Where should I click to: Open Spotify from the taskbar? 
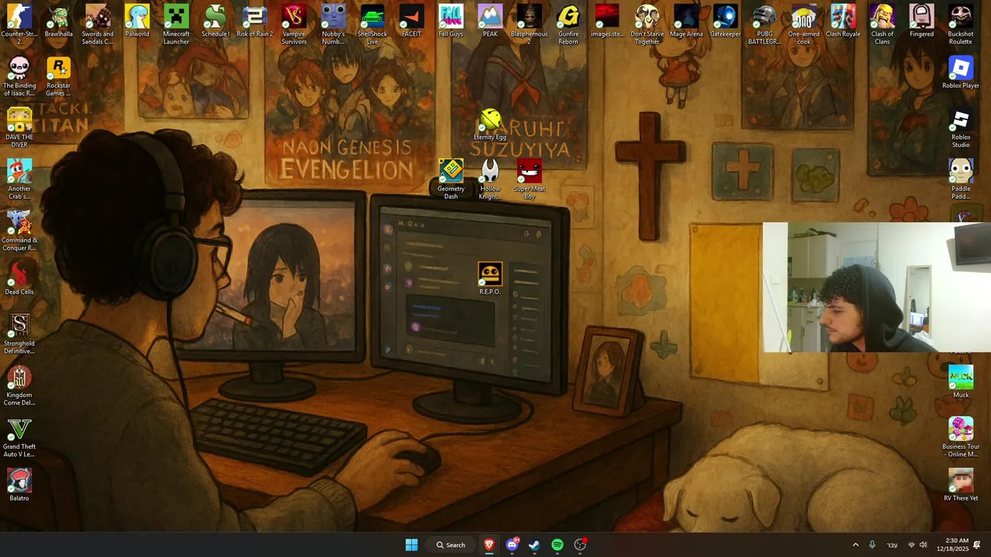[x=557, y=545]
